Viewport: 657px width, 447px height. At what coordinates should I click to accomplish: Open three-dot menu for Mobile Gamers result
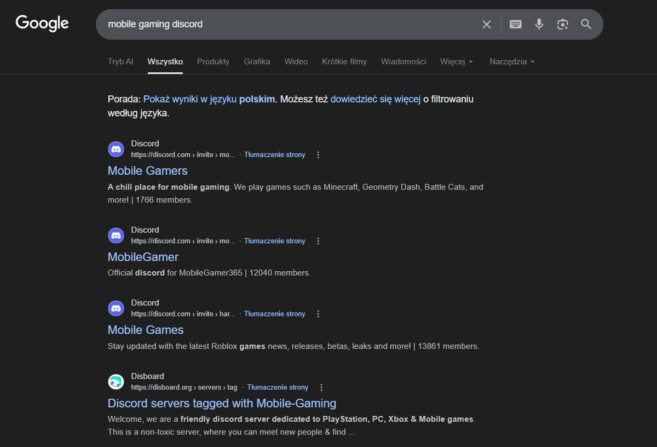click(x=318, y=155)
